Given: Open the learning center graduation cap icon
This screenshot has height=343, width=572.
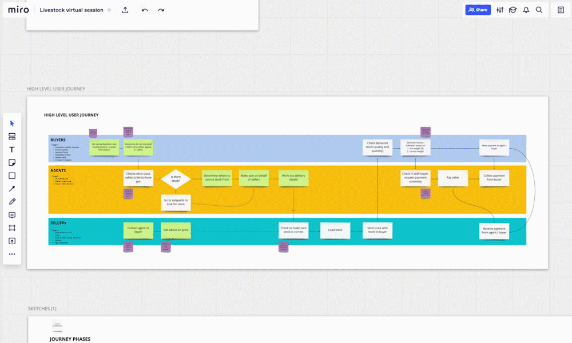Looking at the screenshot, I should (x=513, y=10).
